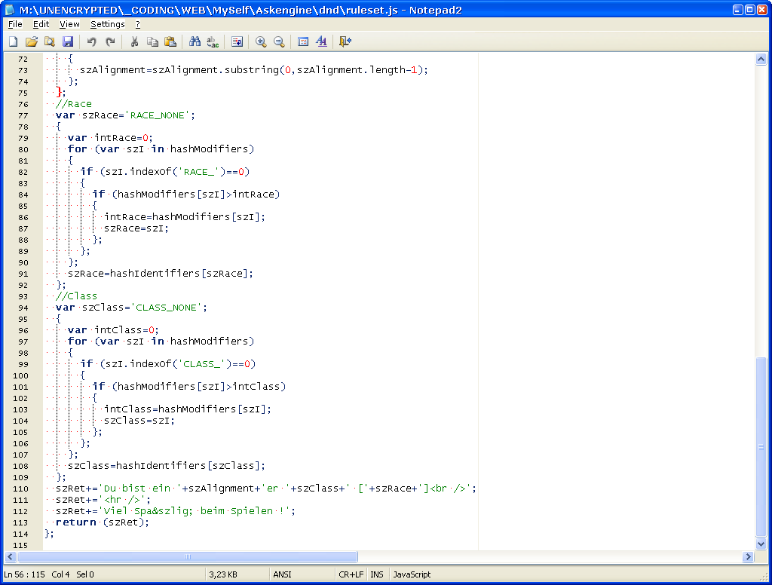772x585 pixels.
Task: Click the code 'var intRace=0;'
Action: coord(110,138)
